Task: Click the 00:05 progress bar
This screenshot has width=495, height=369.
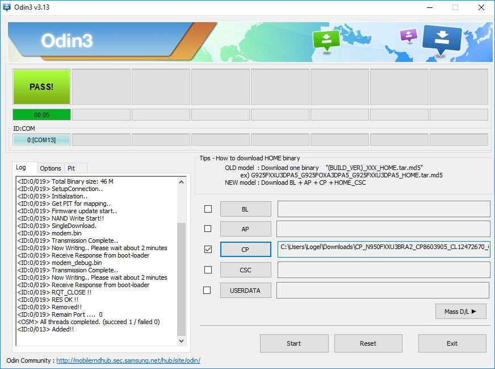Action: (41, 115)
